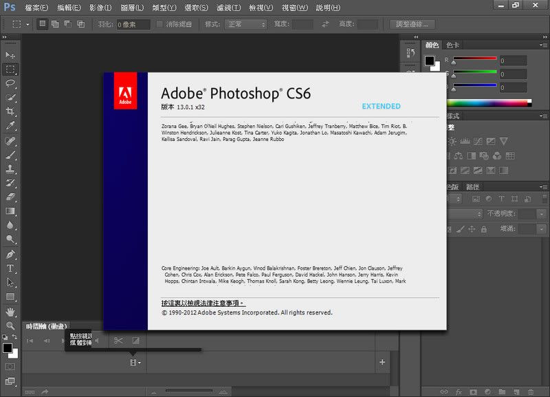Add a Curves adjustment
Image resolution: width=550 pixels, height=397 pixels.
[478, 141]
